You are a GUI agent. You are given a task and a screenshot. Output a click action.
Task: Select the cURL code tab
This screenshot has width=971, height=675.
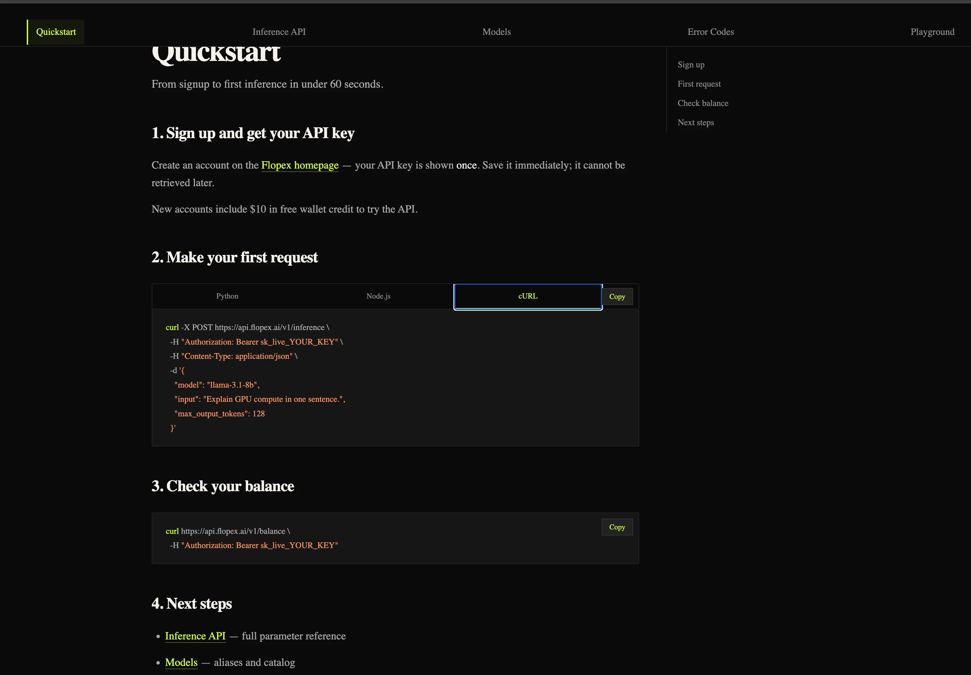(x=527, y=296)
